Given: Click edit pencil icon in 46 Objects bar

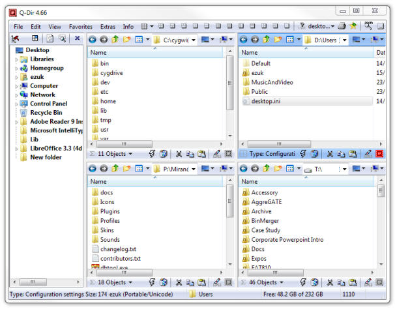Looking at the screenshot, I should tap(368, 282).
